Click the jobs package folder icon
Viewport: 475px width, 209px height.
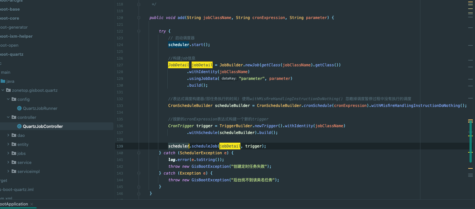(x=14, y=154)
